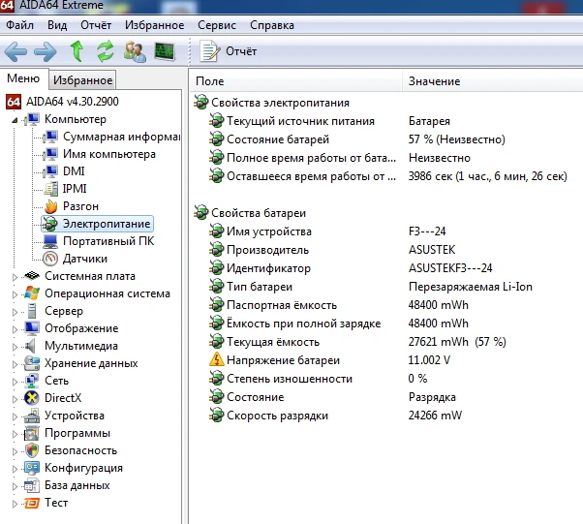583x524 pixels.
Task: Click the Напряжение батареи warning icon
Action: click(x=216, y=360)
